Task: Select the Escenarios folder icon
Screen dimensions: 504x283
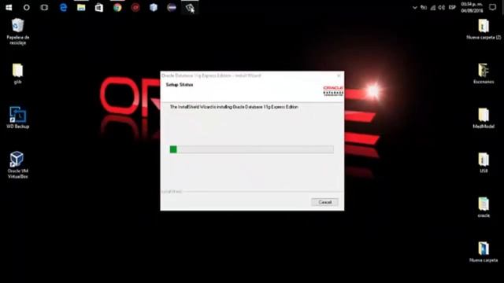Action: 484,73
